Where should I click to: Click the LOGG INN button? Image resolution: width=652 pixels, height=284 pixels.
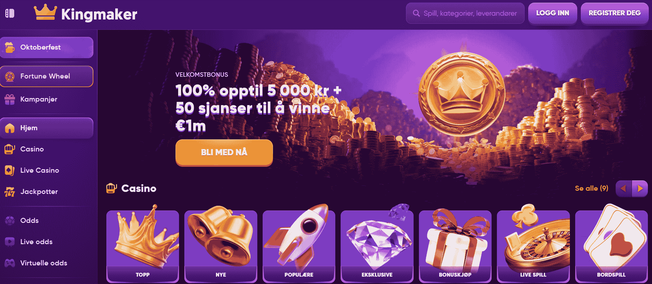click(x=552, y=13)
